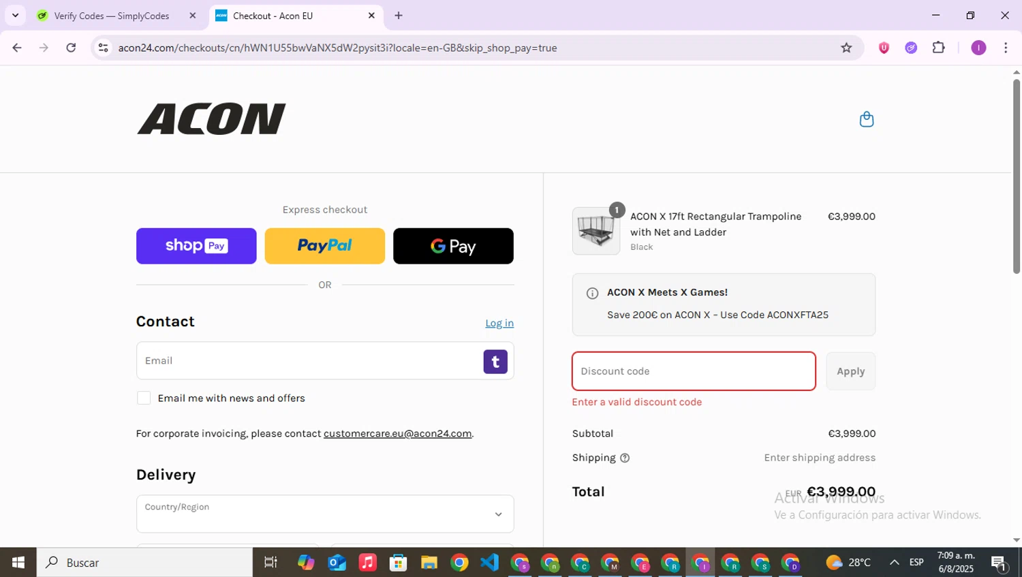Click the Shipping help question icon

click(625, 458)
